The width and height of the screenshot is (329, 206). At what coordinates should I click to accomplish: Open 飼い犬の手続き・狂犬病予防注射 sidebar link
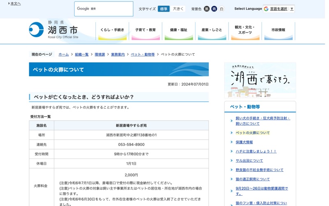point(263,121)
